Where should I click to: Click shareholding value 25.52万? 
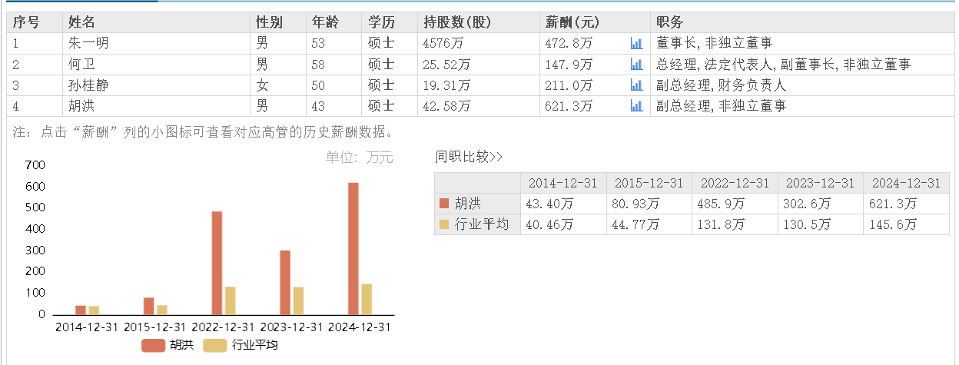pyautogui.click(x=447, y=65)
